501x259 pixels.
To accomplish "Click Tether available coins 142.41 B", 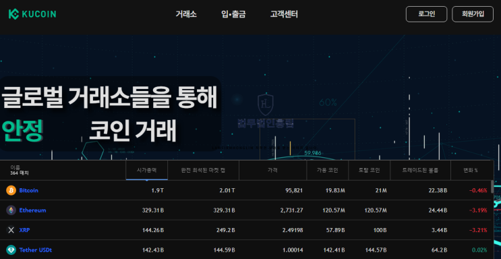I will click(x=334, y=250).
